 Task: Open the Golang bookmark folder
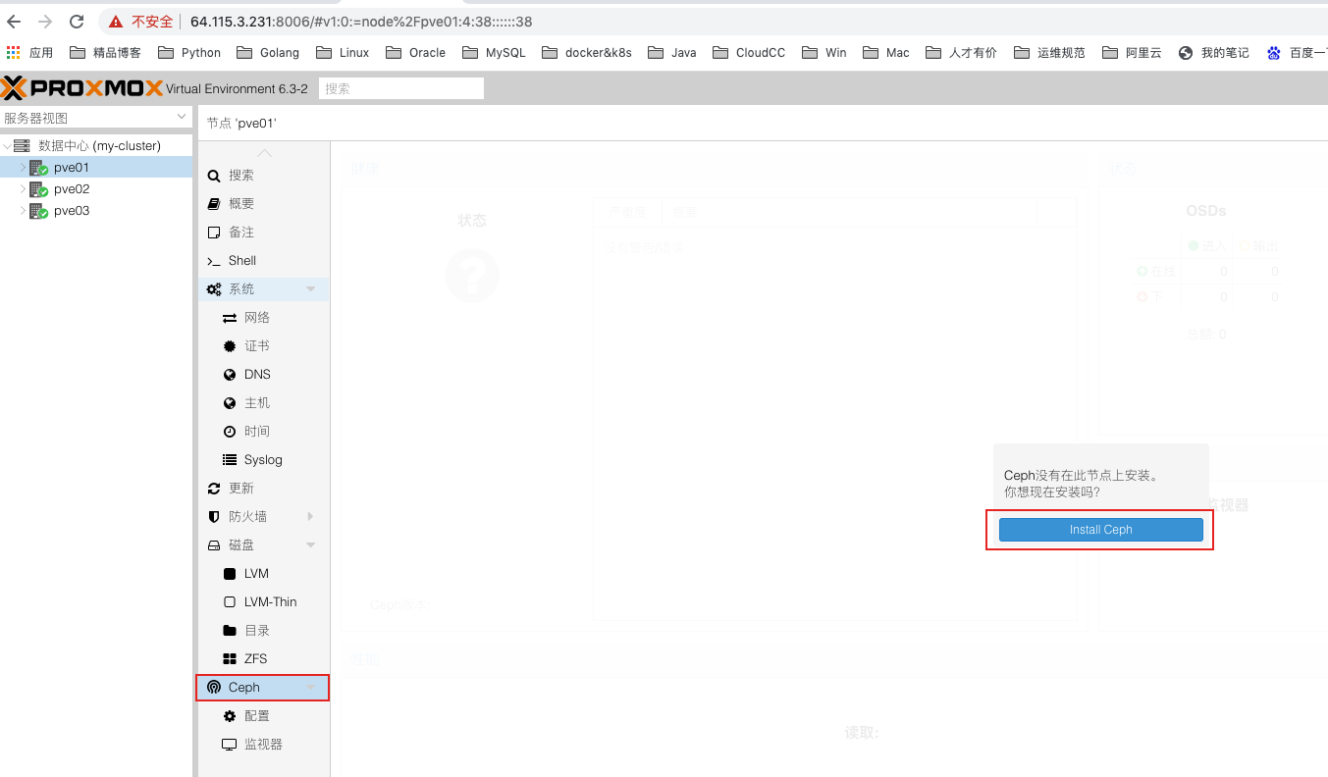tap(268, 53)
